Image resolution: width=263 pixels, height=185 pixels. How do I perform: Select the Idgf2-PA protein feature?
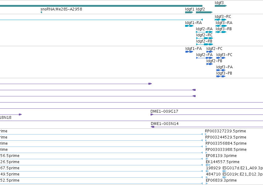point(205,58)
